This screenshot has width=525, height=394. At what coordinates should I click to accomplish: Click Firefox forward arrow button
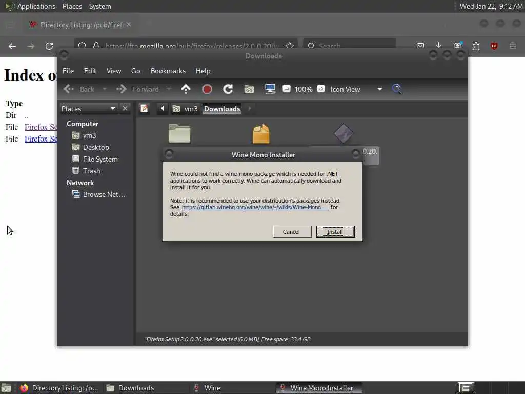[31, 46]
